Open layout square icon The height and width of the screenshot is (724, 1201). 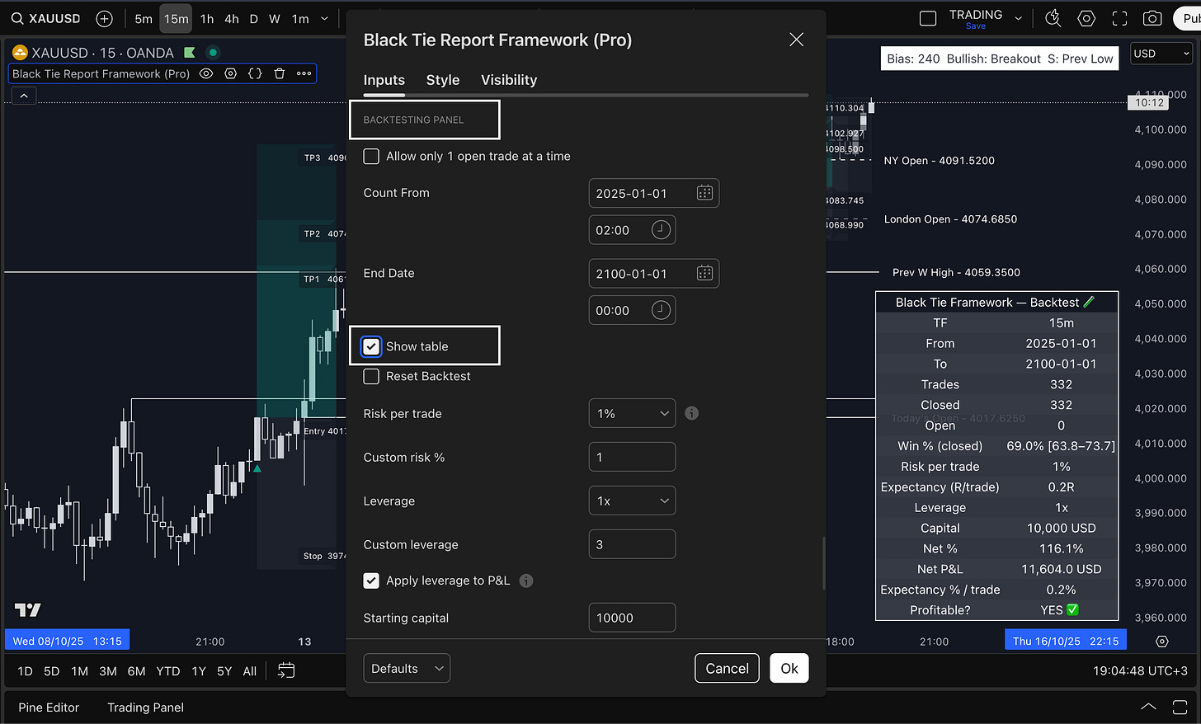(x=928, y=18)
